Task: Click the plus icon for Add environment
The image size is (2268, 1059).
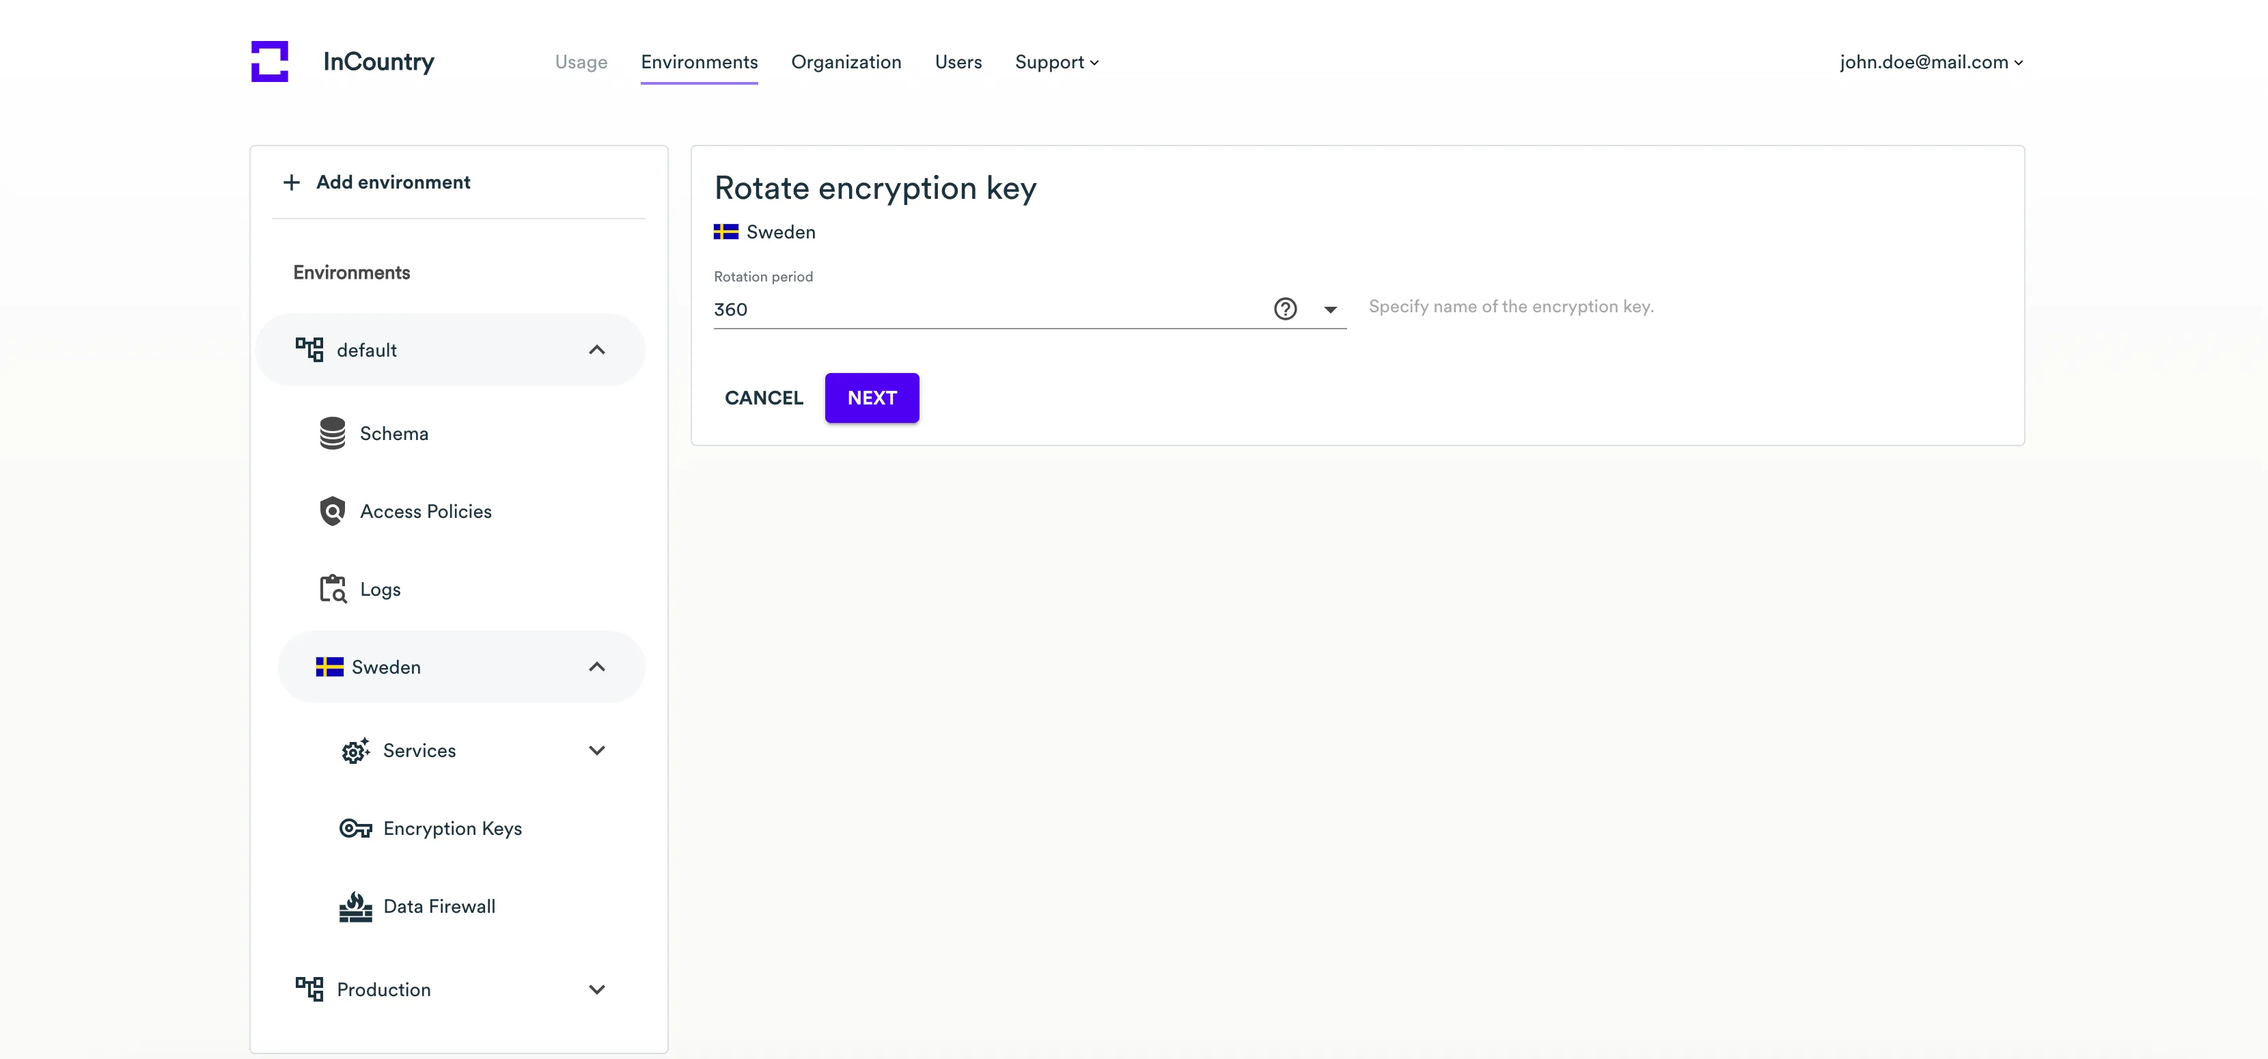Action: [x=292, y=182]
